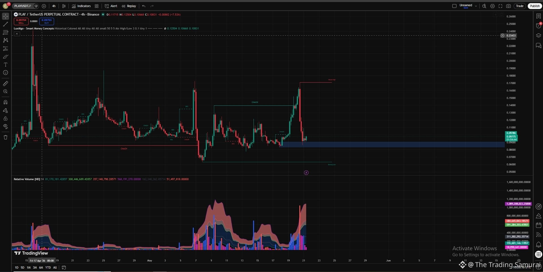The image size is (543, 272).
Task: Open the PLAYUSDT.P symbol search
Action: [23, 6]
